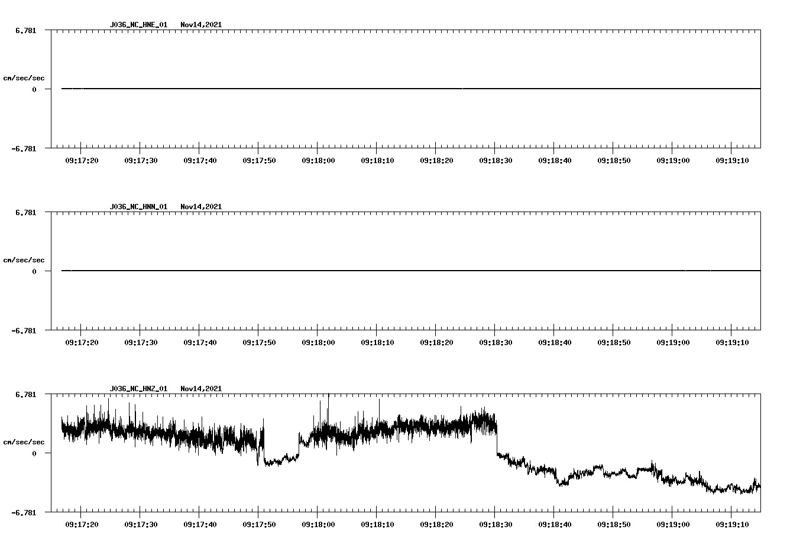The image size is (803, 546).
Task: Click the 09:18:20 time label under HNN plot
Action: pyautogui.click(x=436, y=343)
